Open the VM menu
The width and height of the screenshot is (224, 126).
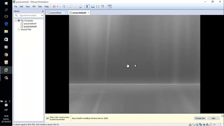tap(34, 7)
